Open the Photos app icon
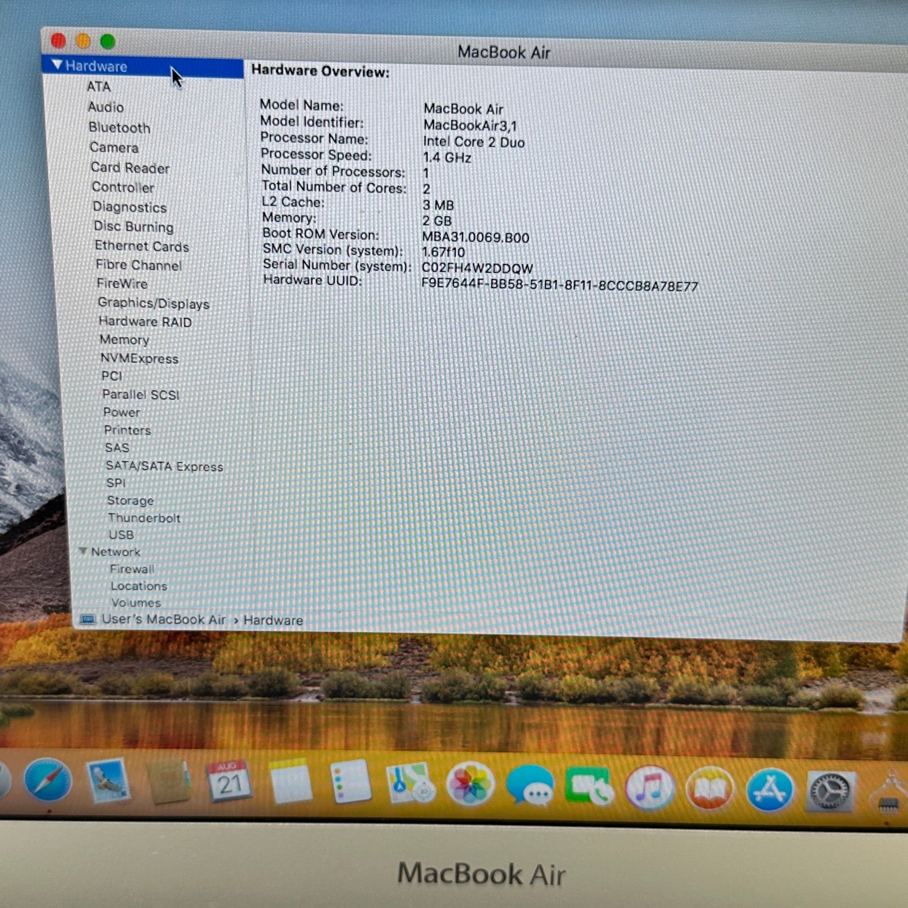 (x=470, y=784)
